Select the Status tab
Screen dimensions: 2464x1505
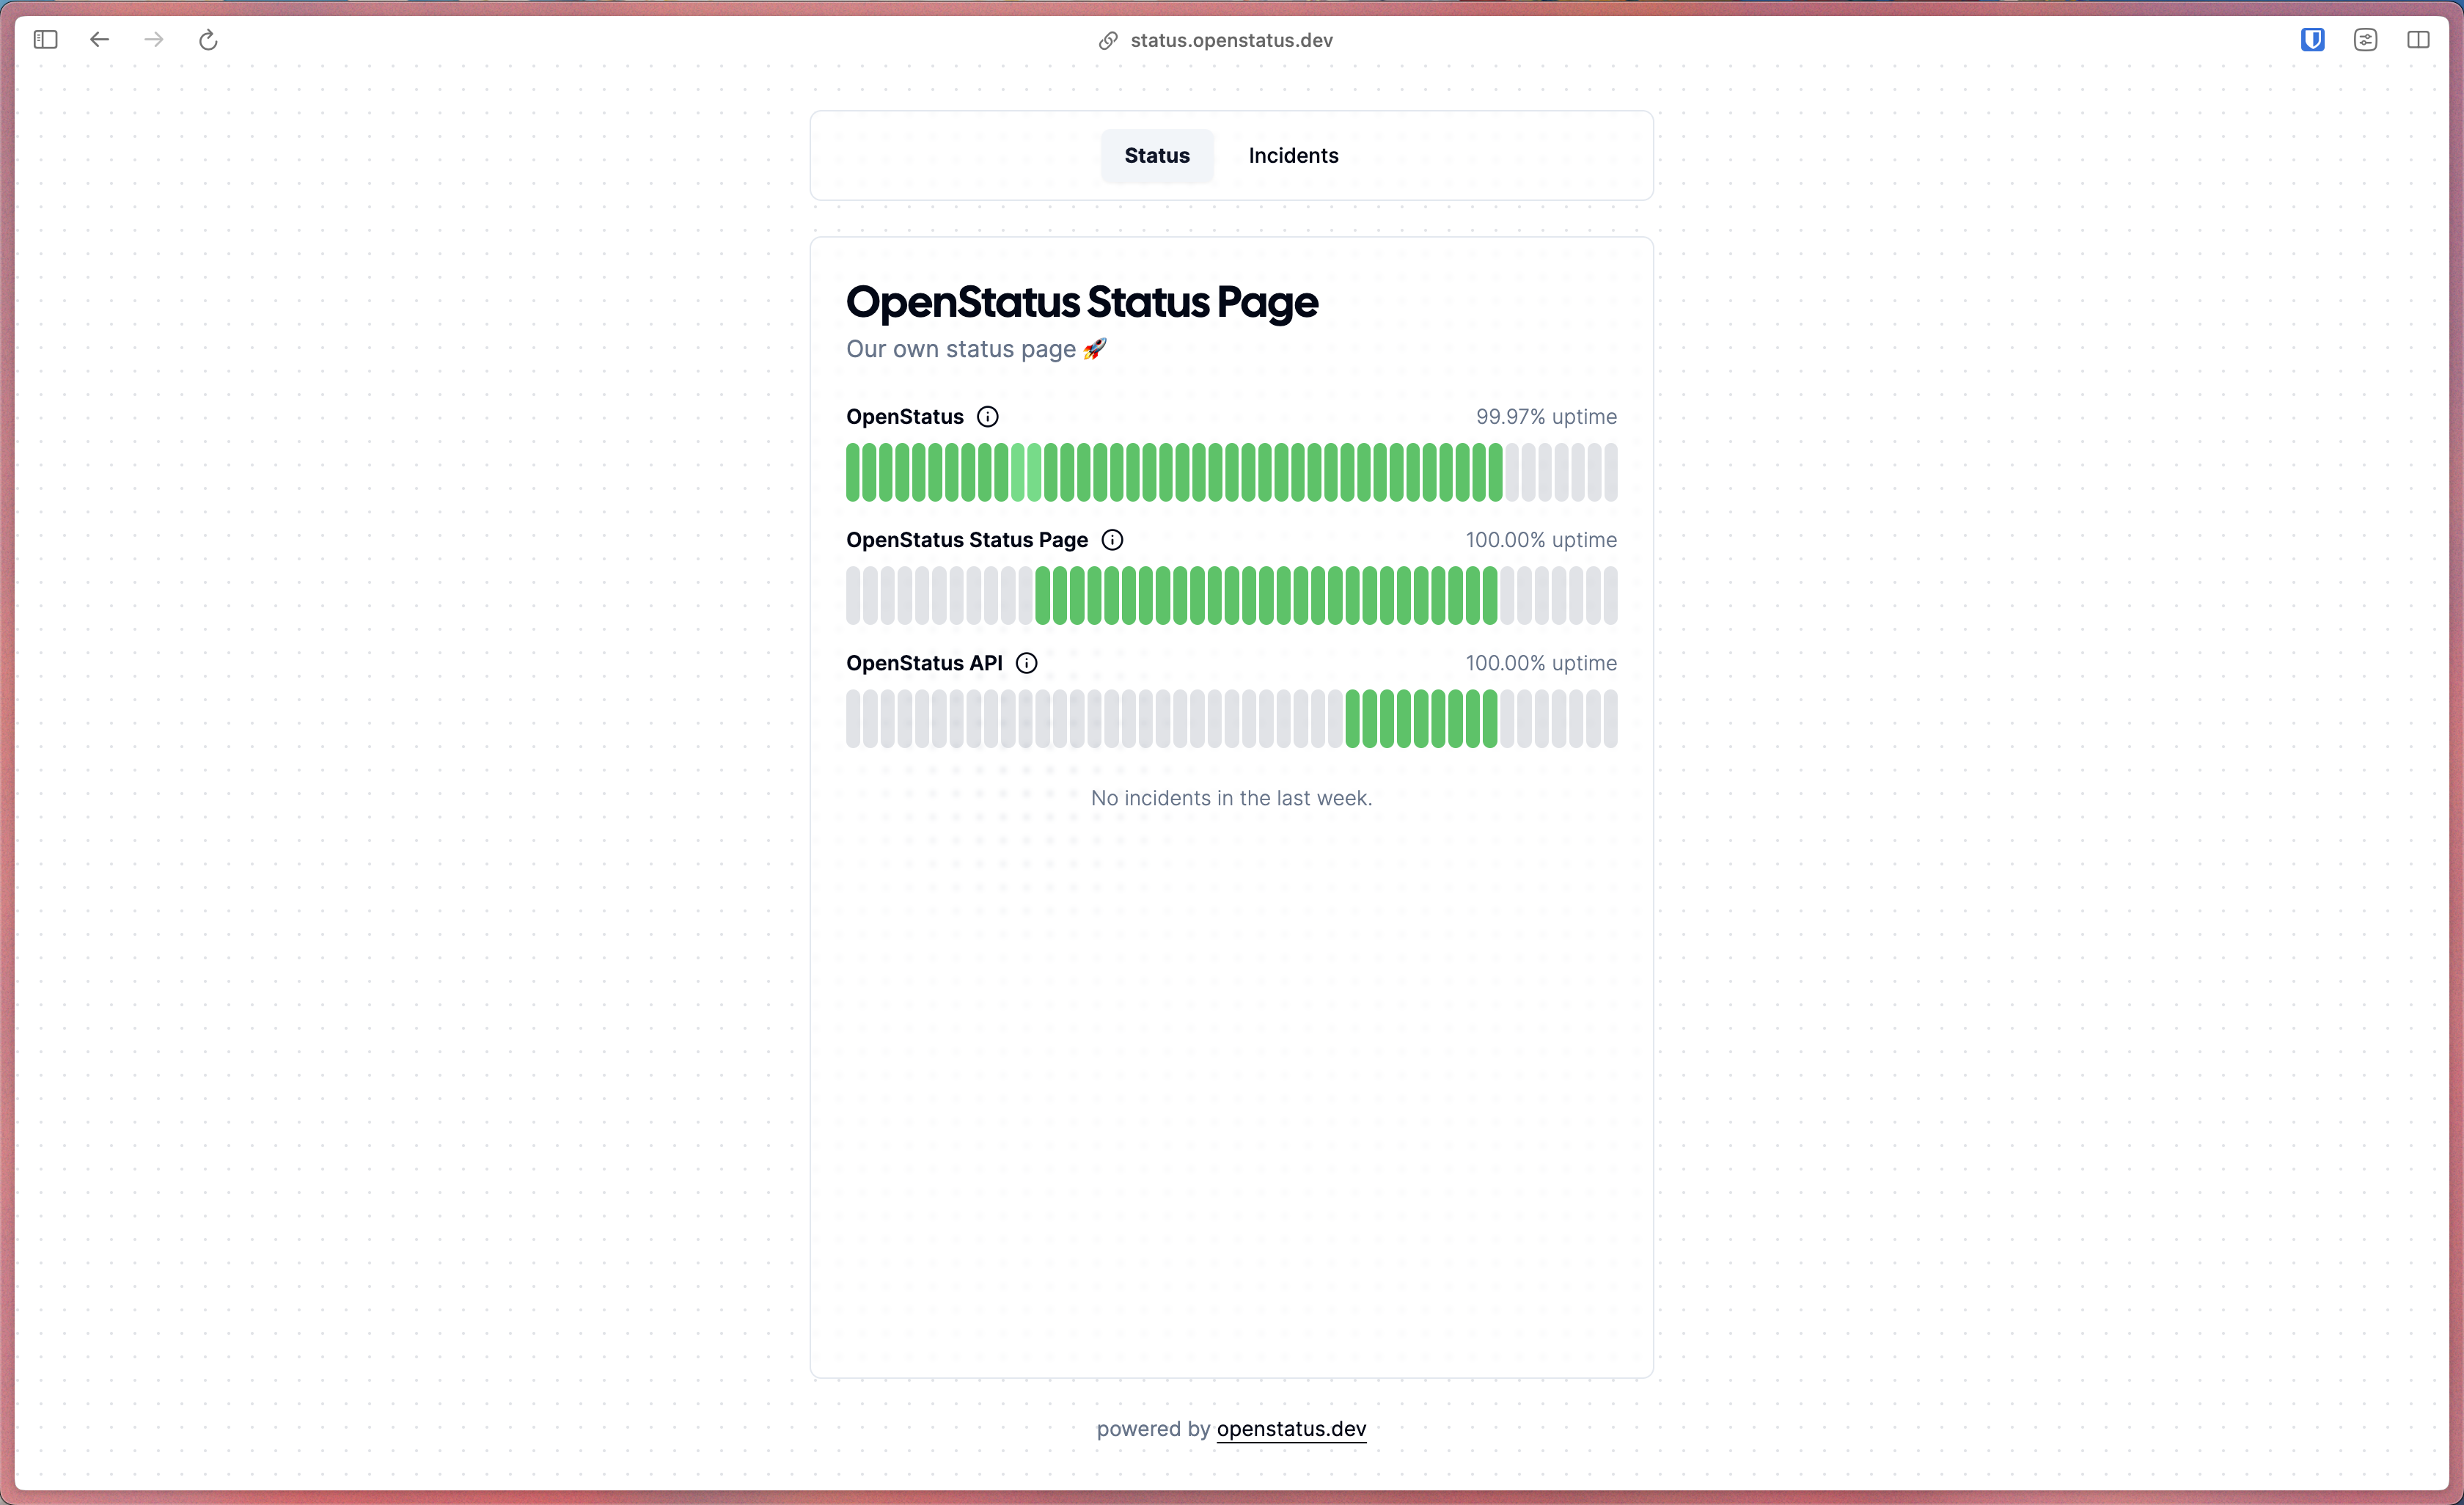[1156, 155]
